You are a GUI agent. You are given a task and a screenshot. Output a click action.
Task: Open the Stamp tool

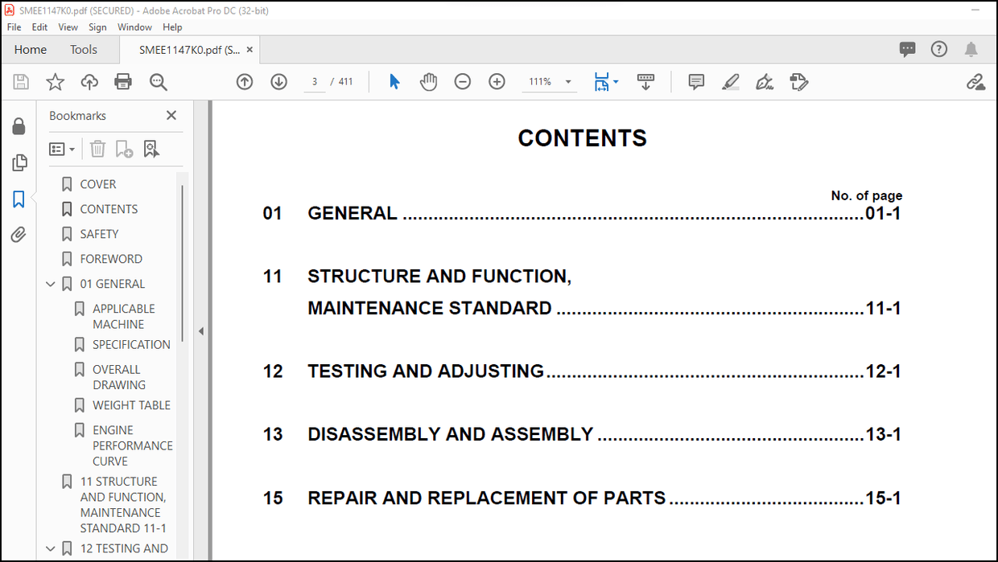click(x=798, y=81)
